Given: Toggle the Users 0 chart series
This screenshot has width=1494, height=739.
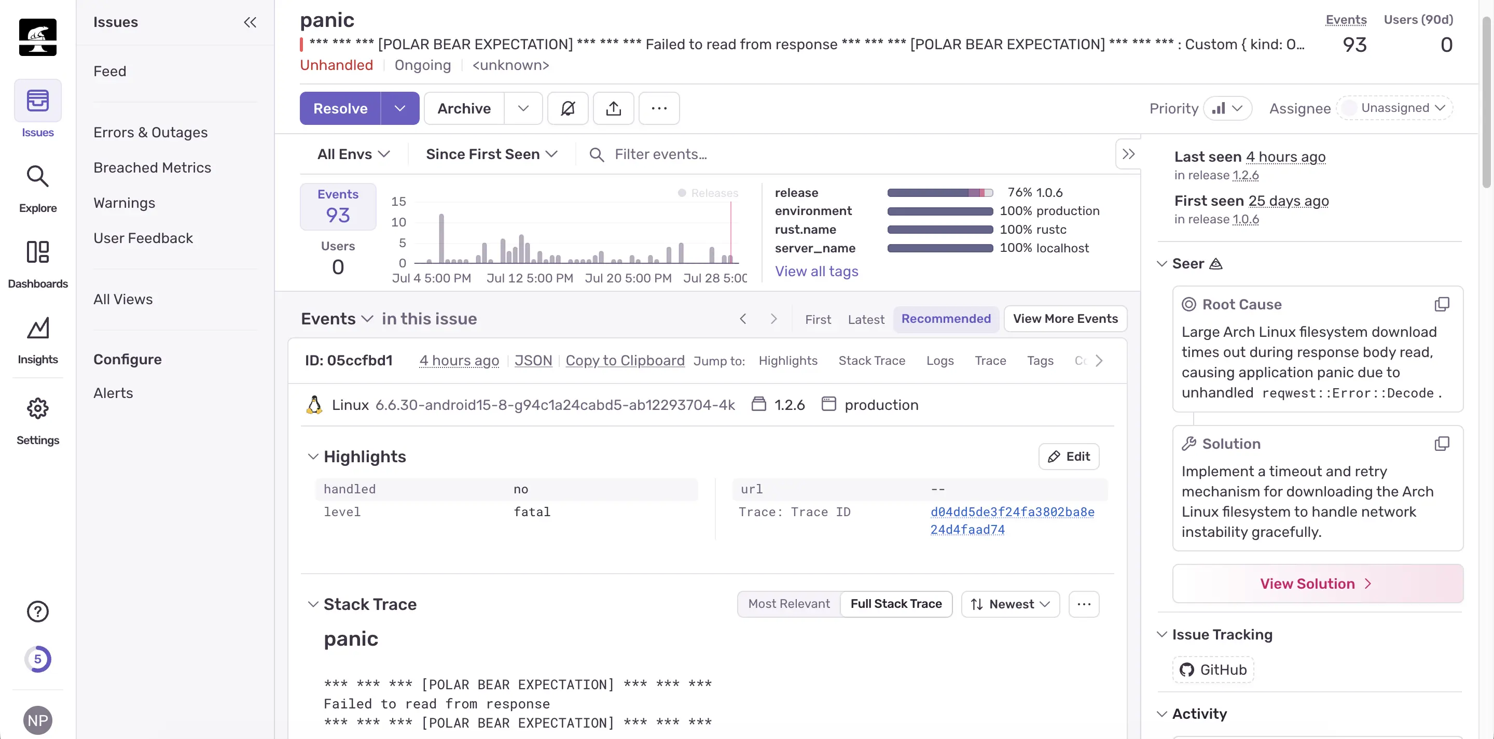Looking at the screenshot, I should click(338, 258).
